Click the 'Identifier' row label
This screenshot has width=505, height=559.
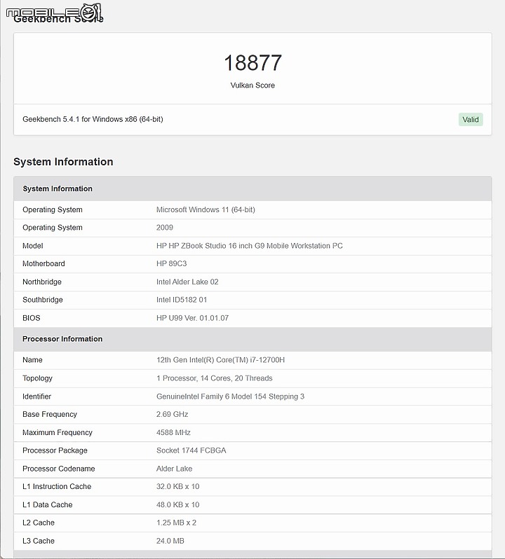[x=36, y=396]
